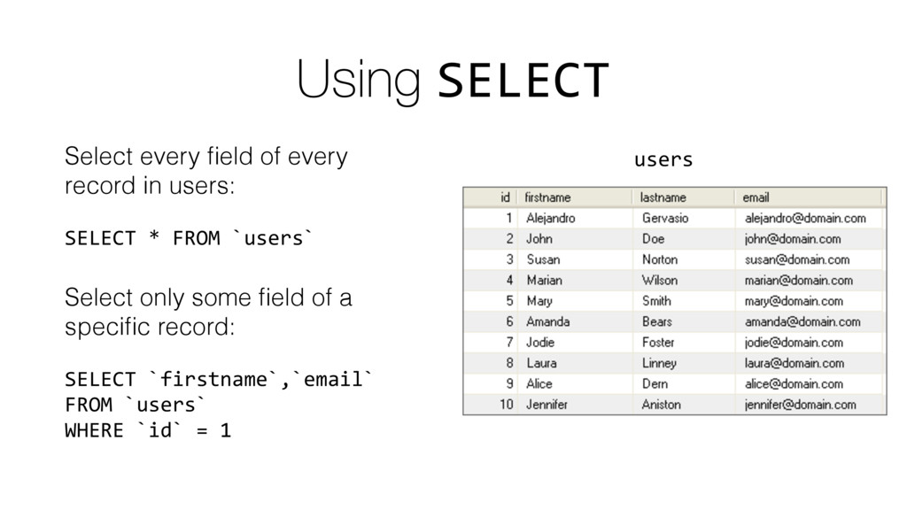Click the Using SELECT slide title

(453, 80)
